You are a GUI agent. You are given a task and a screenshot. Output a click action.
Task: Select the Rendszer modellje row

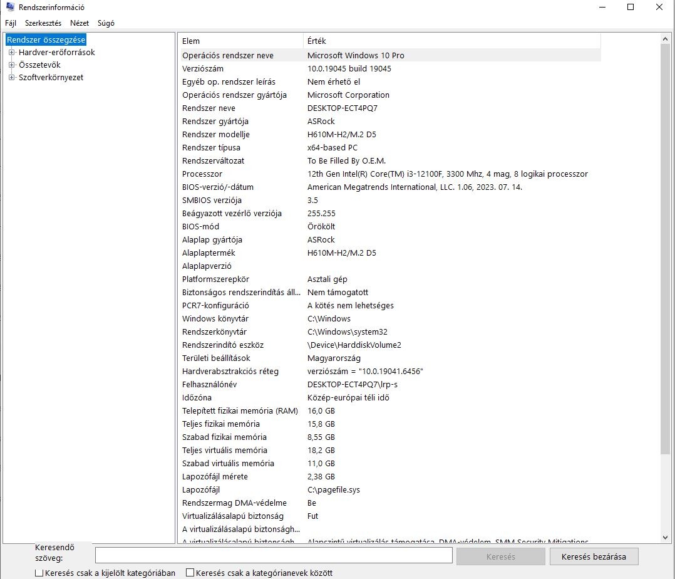389,134
